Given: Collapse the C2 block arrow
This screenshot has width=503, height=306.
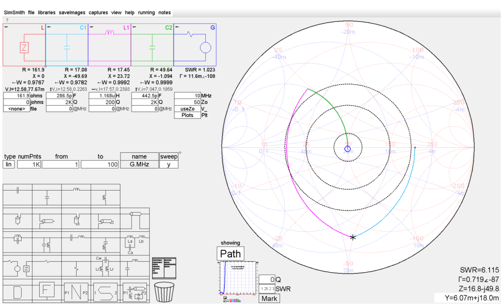Looking at the screenshot, I should (x=134, y=27).
